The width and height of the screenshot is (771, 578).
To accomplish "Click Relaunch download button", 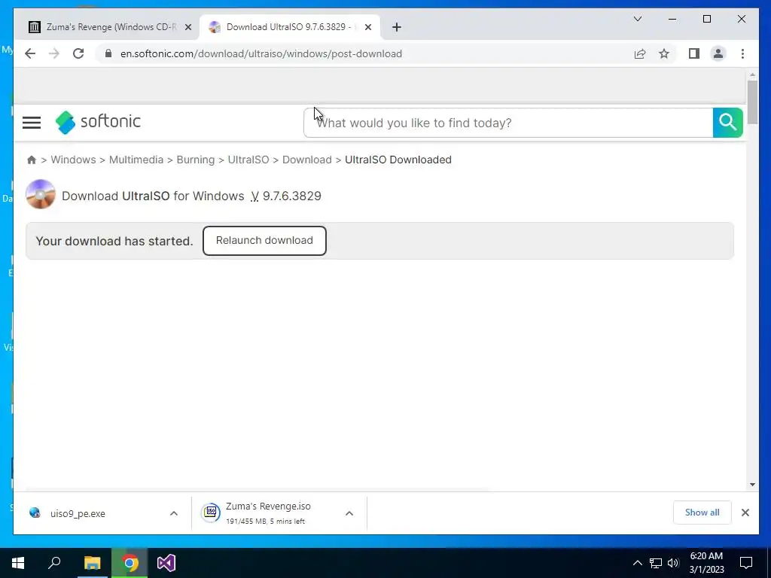I will 264,240.
